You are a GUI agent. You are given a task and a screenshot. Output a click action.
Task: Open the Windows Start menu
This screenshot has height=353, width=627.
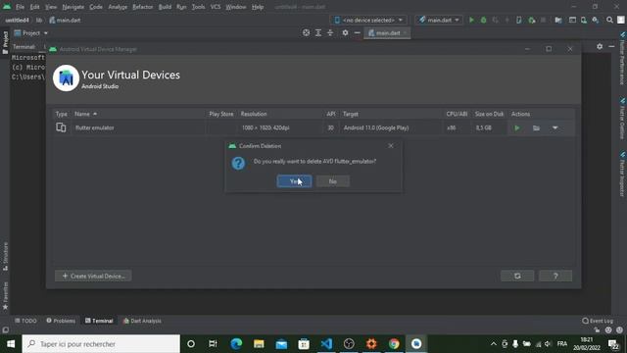11,344
